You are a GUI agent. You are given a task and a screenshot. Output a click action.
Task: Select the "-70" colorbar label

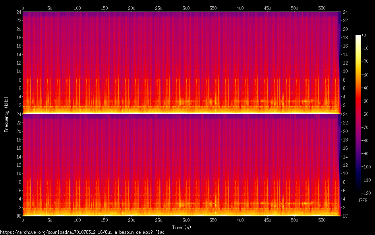coord(365,127)
